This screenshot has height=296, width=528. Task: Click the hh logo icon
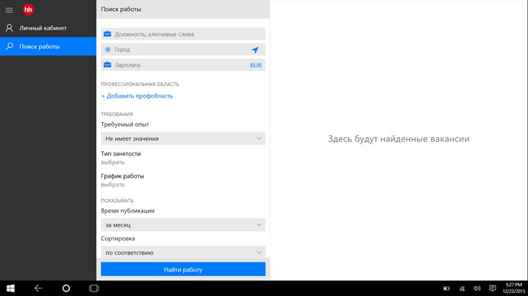pos(29,9)
